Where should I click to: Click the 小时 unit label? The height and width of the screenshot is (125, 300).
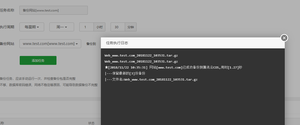[x=99, y=27]
